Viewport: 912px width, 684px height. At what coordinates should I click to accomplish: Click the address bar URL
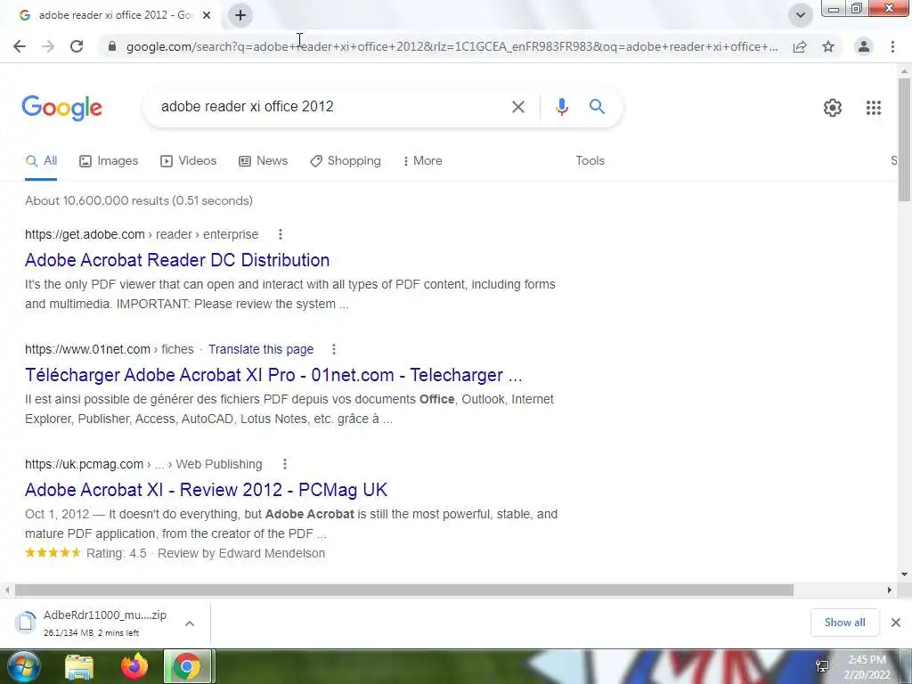(452, 46)
